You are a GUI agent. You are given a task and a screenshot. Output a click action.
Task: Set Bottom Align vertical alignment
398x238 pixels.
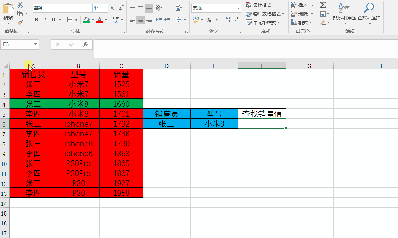point(149,8)
